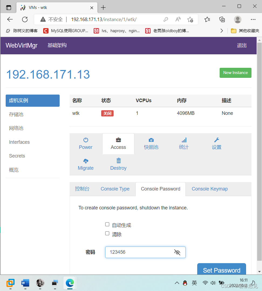Screen dimensions: 262x291
Task: Click the Set Password button
Action: 222,269
